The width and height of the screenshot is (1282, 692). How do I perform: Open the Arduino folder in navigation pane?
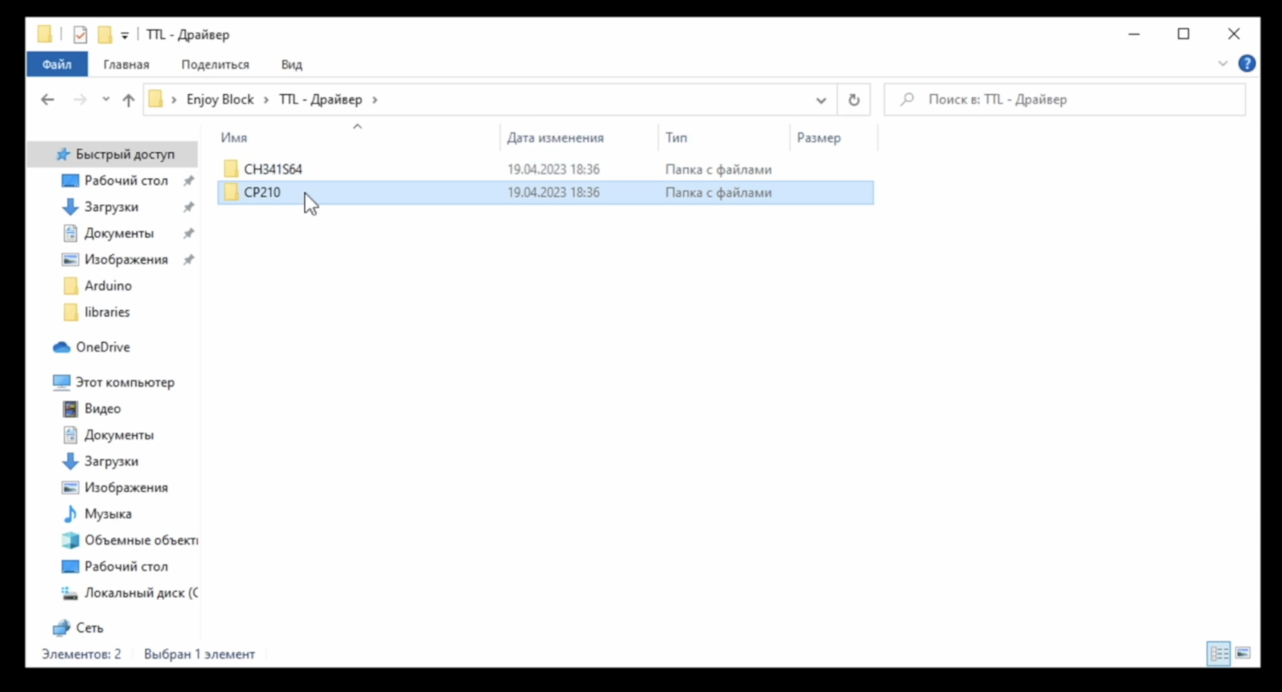[108, 286]
